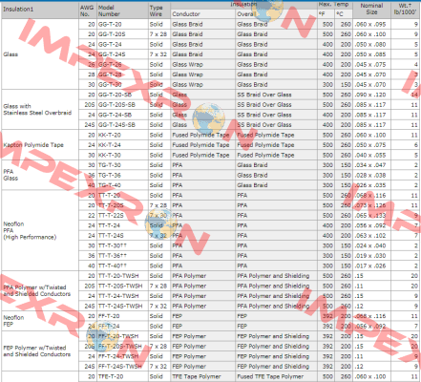Click model number FF-T-20
421x382 pixels.
[109, 316]
